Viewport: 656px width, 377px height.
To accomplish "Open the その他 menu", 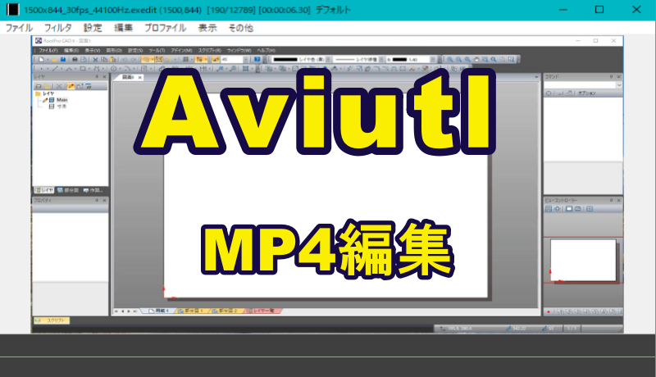I will point(240,27).
